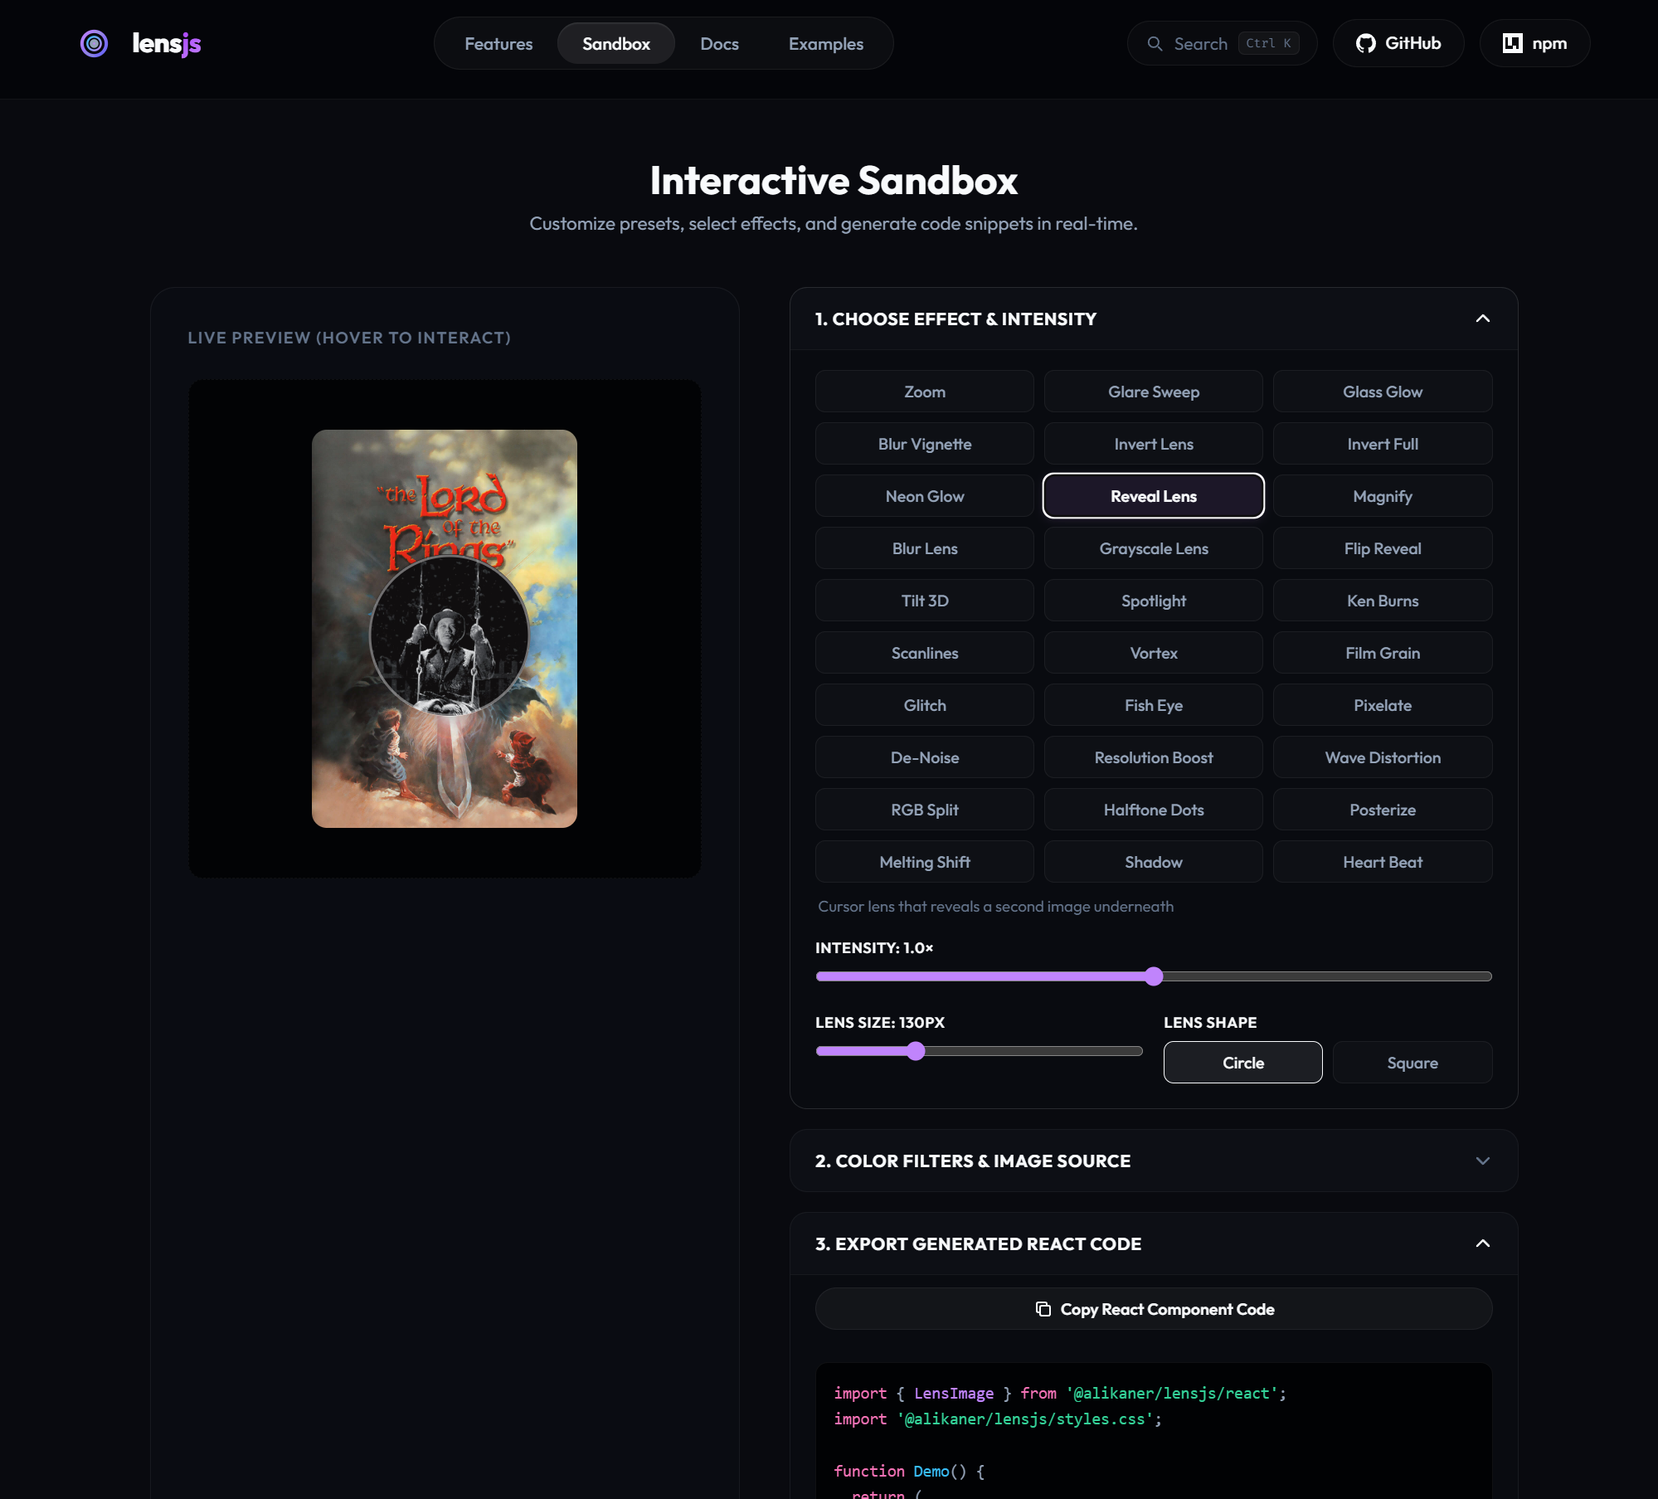1658x1499 pixels.
Task: Select the Invert Lens effect
Action: (x=1154, y=444)
